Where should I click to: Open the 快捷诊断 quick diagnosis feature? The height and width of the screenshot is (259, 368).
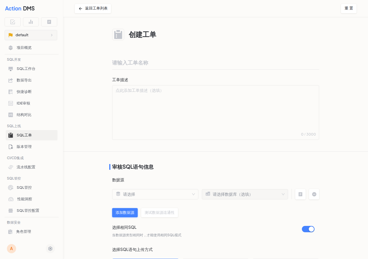click(24, 92)
